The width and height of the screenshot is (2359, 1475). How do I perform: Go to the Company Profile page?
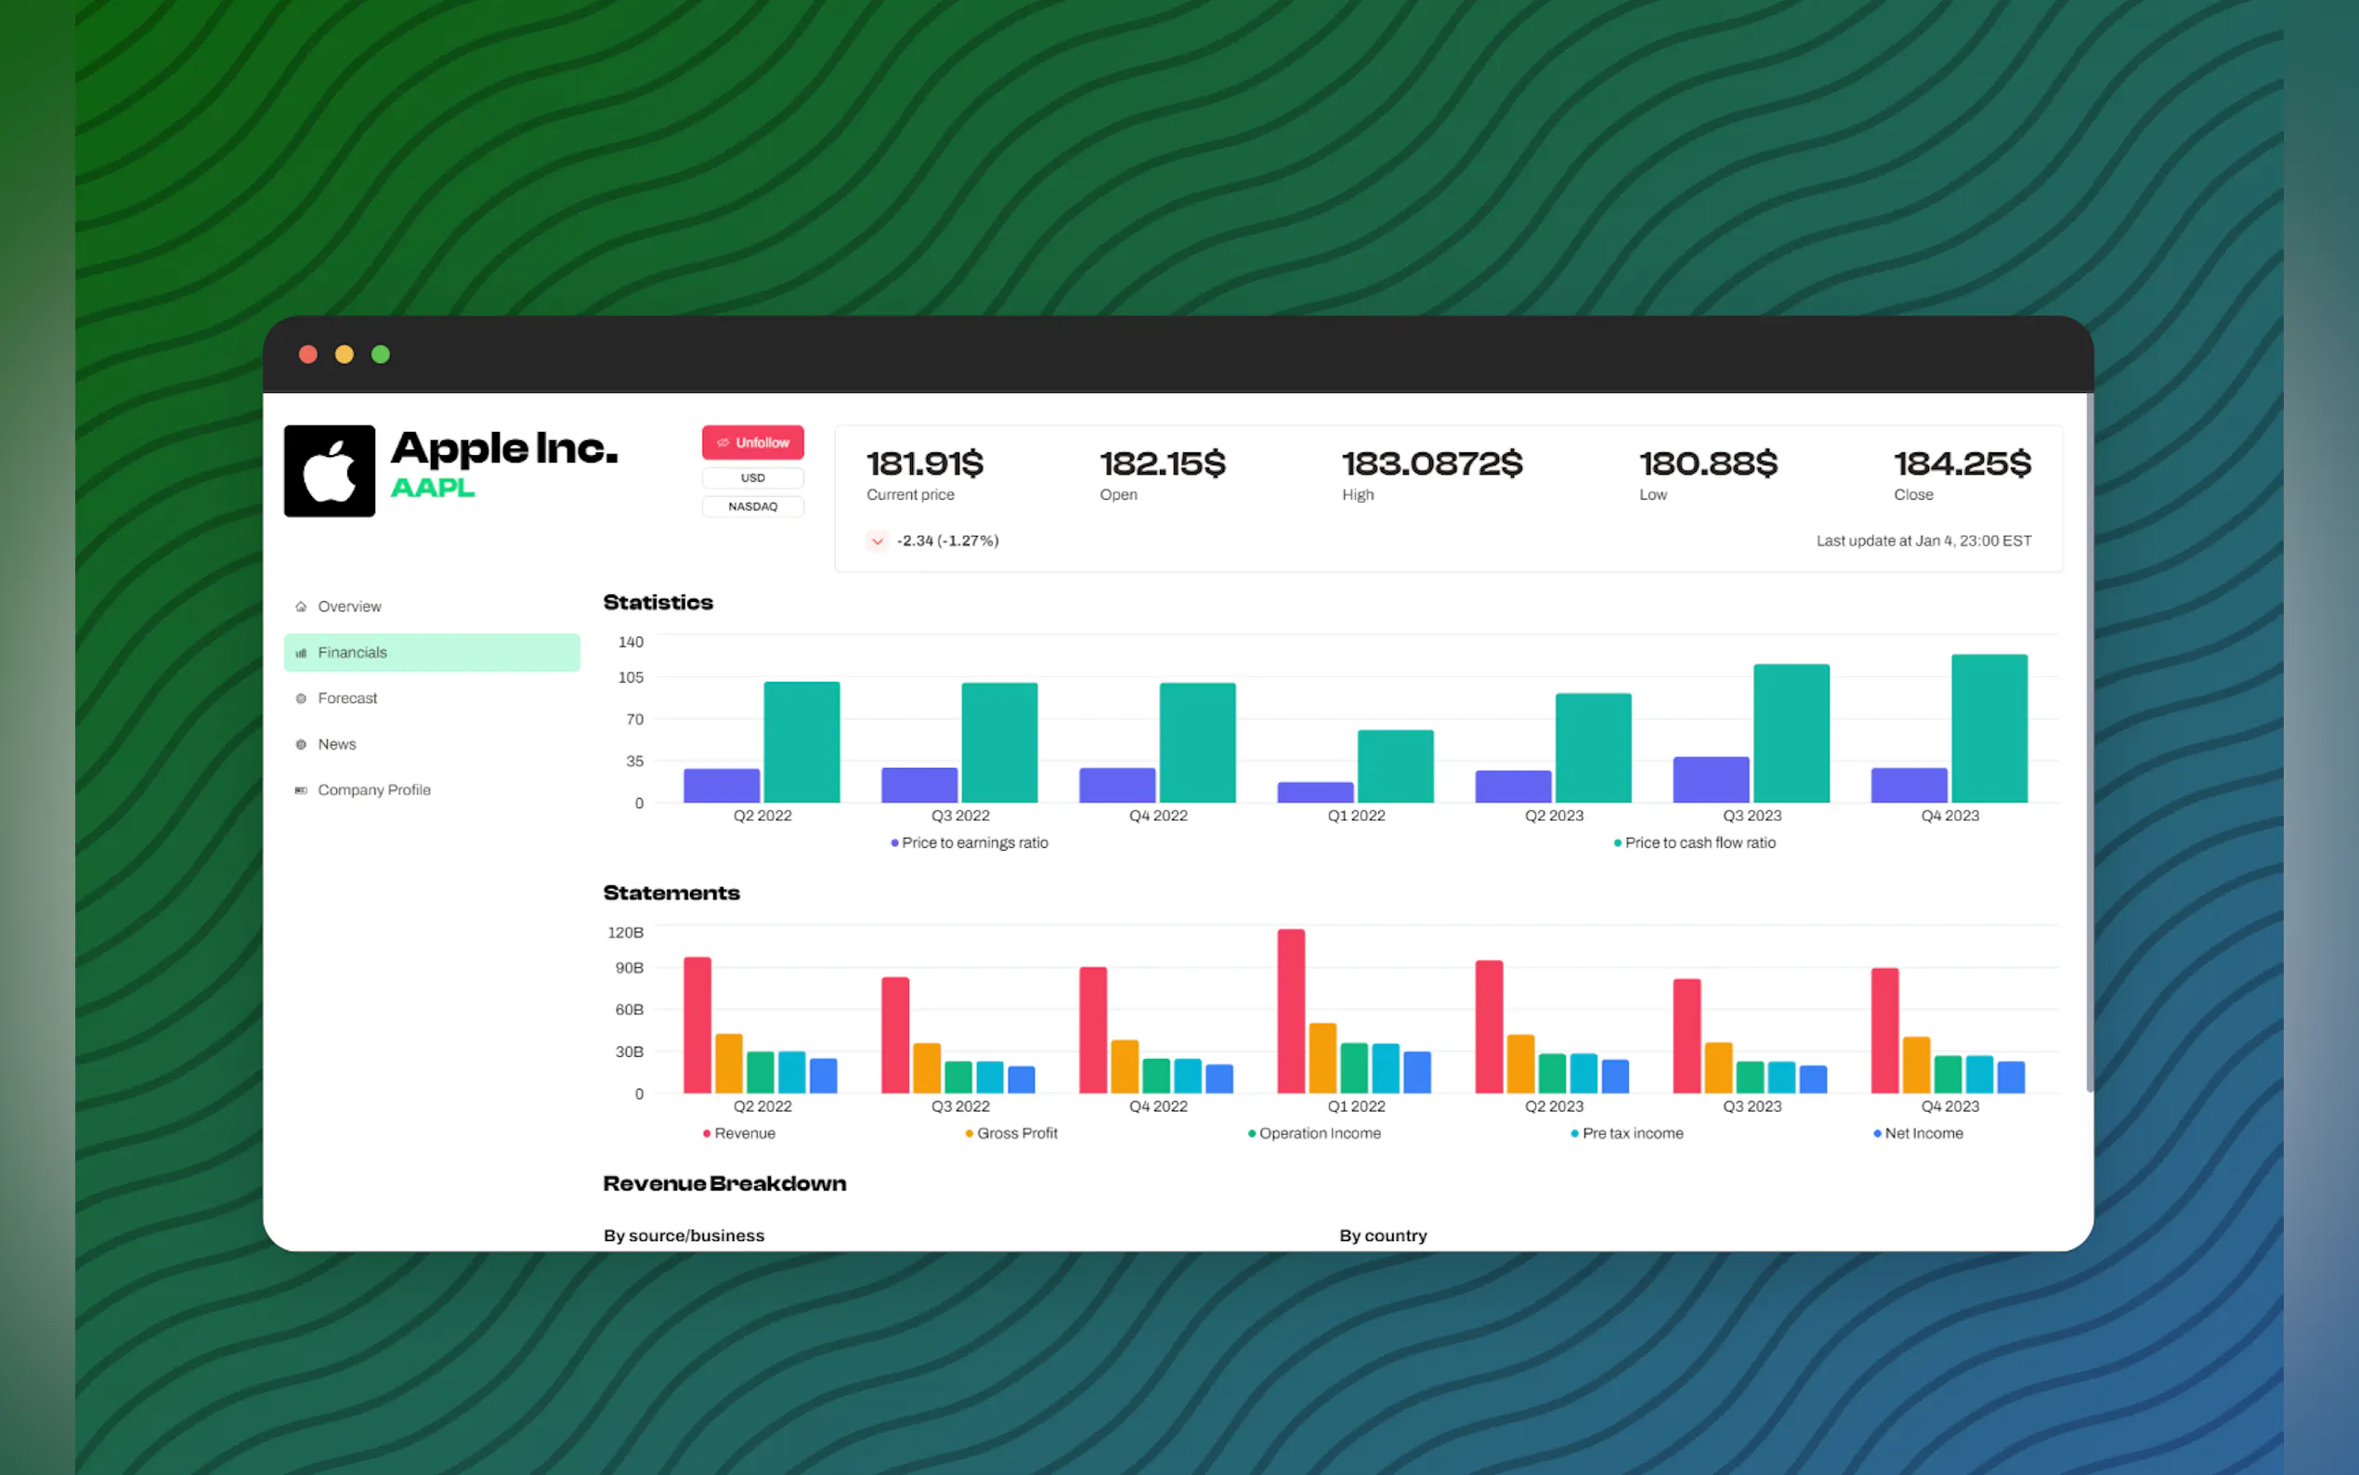coord(373,790)
